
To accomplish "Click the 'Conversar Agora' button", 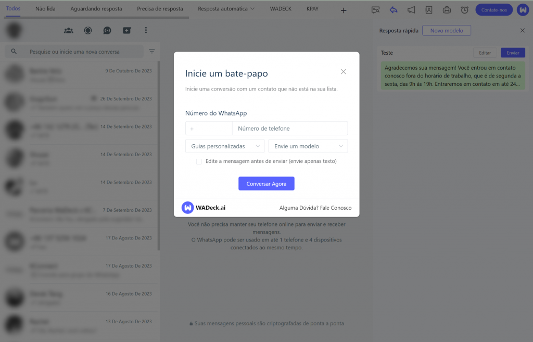I will [x=266, y=183].
